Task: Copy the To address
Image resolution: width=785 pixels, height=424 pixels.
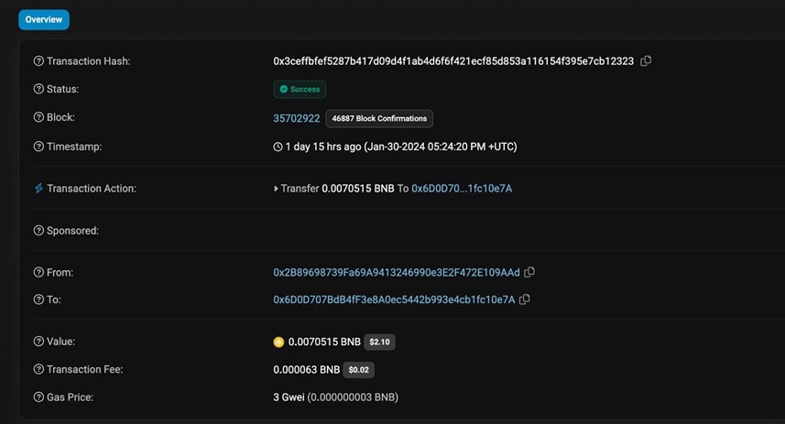Action: (525, 299)
